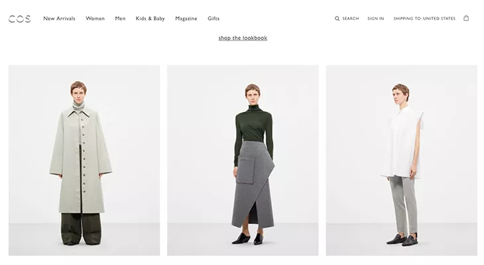Click the light grey slim trousers
This screenshot has width=484, height=265.
403,204
